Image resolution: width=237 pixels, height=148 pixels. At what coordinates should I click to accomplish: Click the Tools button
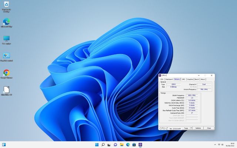tap(186, 128)
